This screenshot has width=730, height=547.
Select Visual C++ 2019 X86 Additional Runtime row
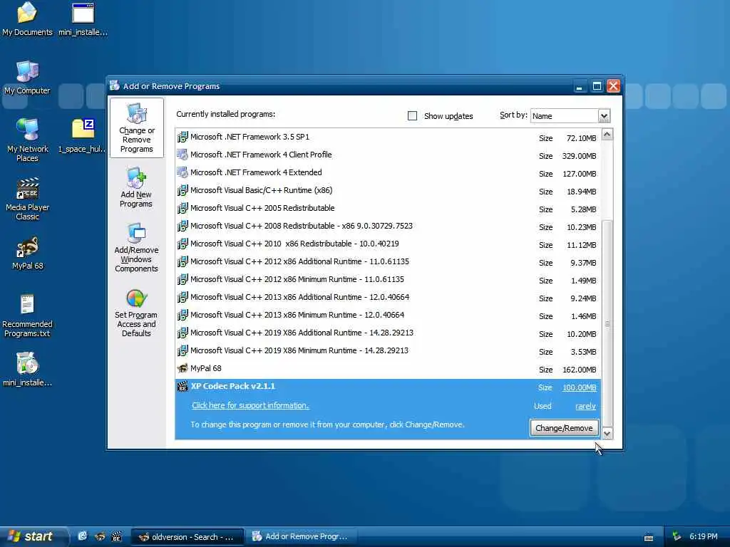point(389,333)
